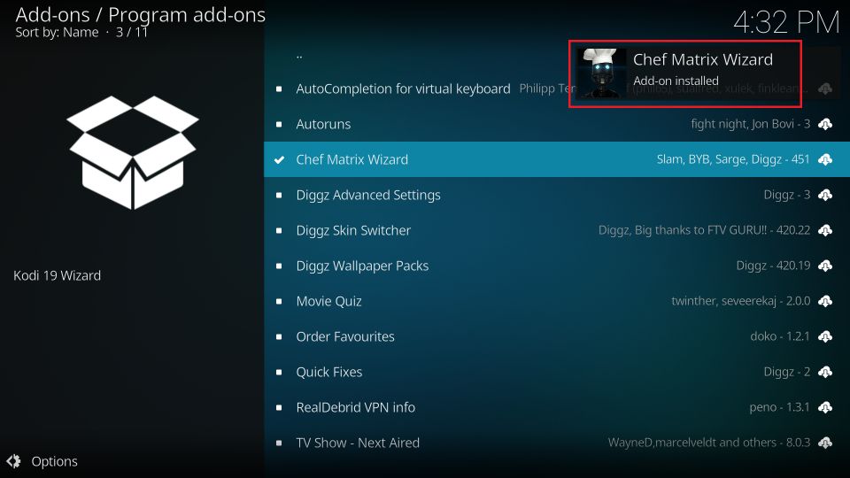850x478 pixels.
Task: Click author text "fight night, Jon Bovi - 3"
Action: point(750,124)
